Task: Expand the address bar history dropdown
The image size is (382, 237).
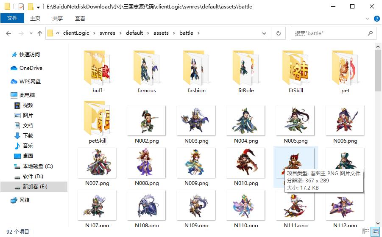Action: pyautogui.click(x=265, y=33)
